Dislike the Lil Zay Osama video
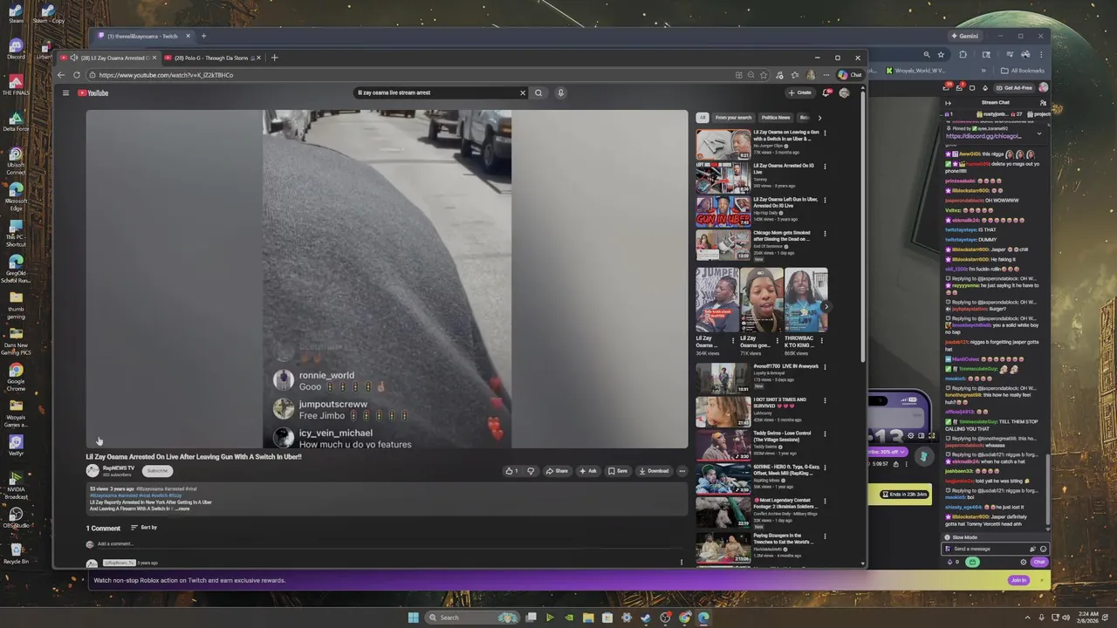Viewport: 1117px width, 628px height. 531,471
